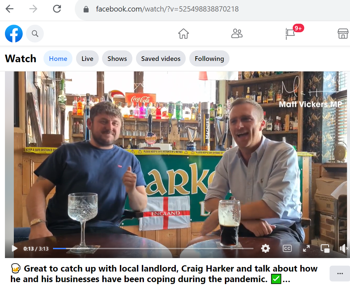Go to Facebook Home feed icon
350x289 pixels.
tap(183, 34)
